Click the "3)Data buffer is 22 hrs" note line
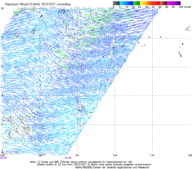 [x=94, y=165]
